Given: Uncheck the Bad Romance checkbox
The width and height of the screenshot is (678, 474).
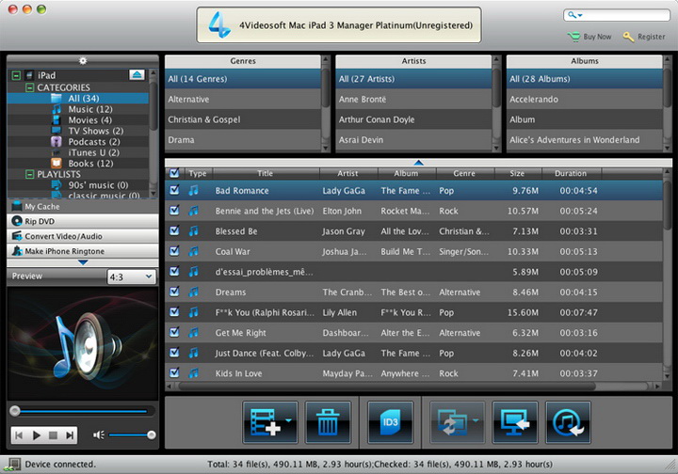Looking at the screenshot, I should (x=174, y=190).
